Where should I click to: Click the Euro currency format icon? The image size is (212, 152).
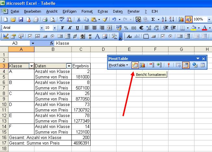(x=141, y=28)
